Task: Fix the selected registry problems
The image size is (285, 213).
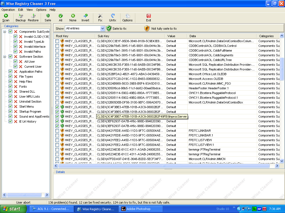Action: 100,18
